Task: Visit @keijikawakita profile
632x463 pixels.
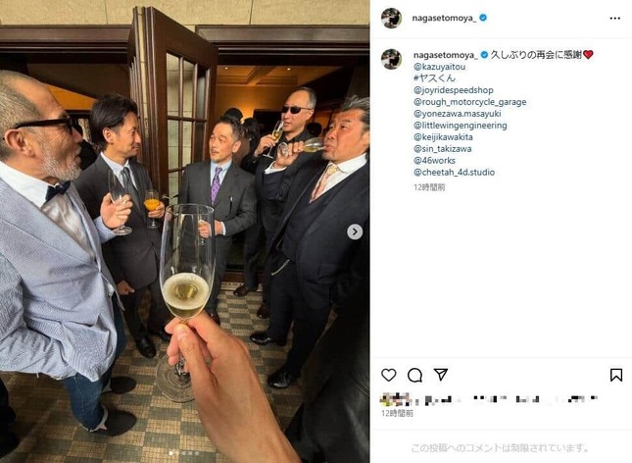Action: 445,137
